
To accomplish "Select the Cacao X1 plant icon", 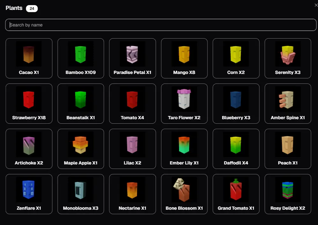I will [x=29, y=54].
